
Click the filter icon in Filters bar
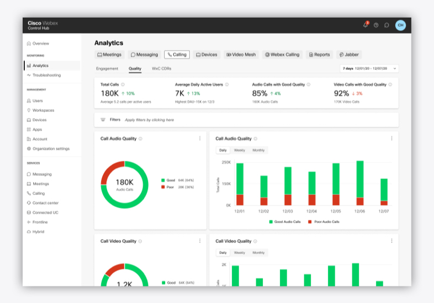click(x=103, y=120)
